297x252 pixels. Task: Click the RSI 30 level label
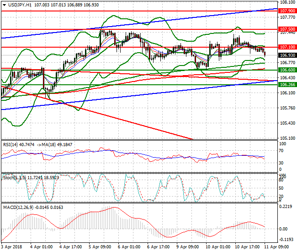281,163
